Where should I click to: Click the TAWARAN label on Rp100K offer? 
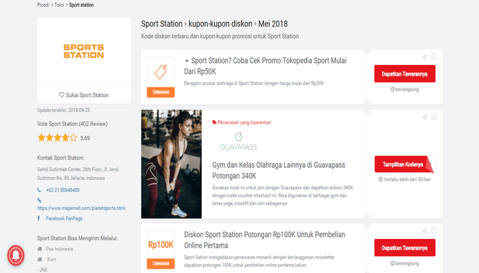coord(161,263)
